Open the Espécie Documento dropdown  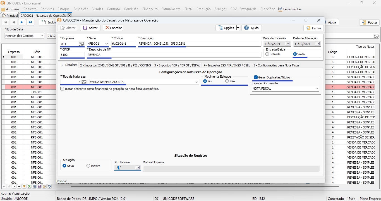(317, 89)
